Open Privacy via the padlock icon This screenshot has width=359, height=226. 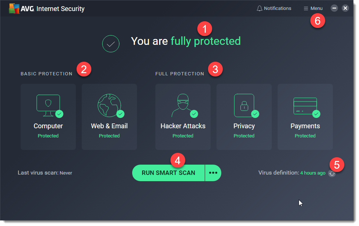(x=244, y=104)
